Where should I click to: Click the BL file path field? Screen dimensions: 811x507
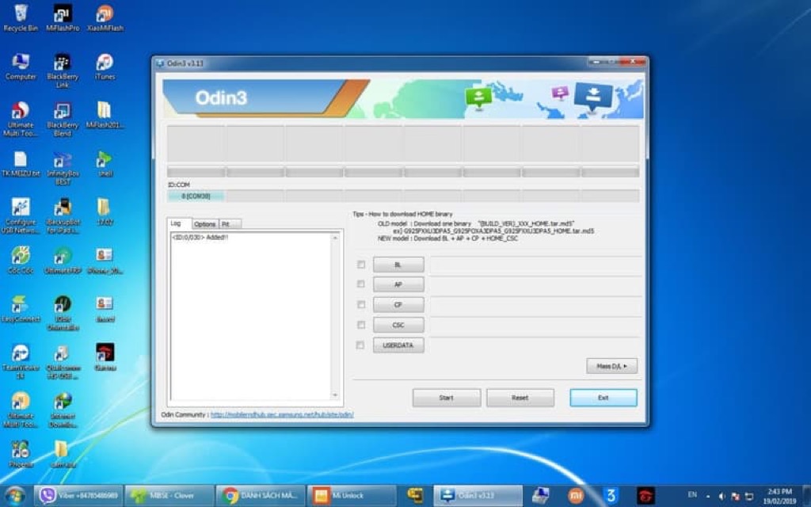coord(535,265)
